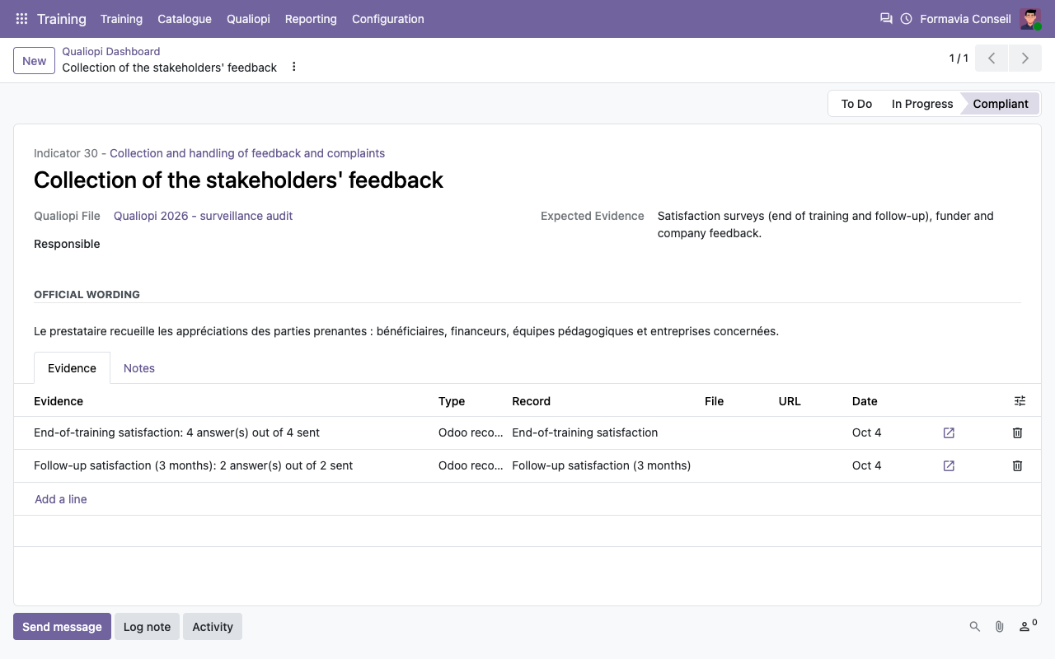Set status to In Progress
Image resolution: width=1055 pixels, height=659 pixels.
(922, 104)
